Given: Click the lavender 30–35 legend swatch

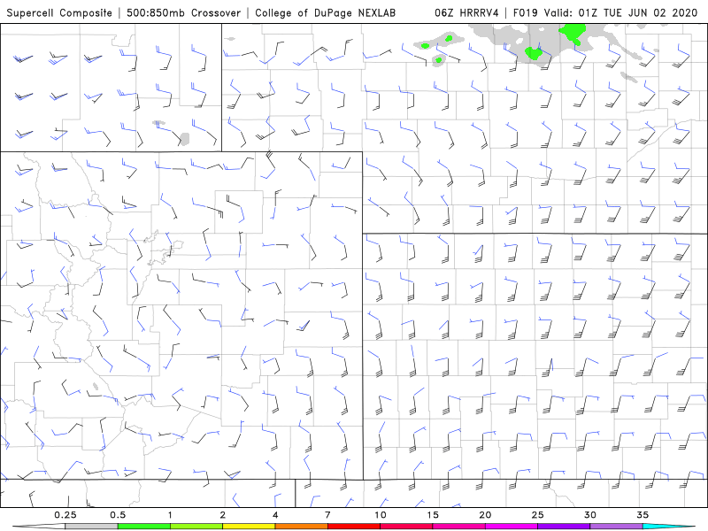Looking at the screenshot, I should coord(616,527).
